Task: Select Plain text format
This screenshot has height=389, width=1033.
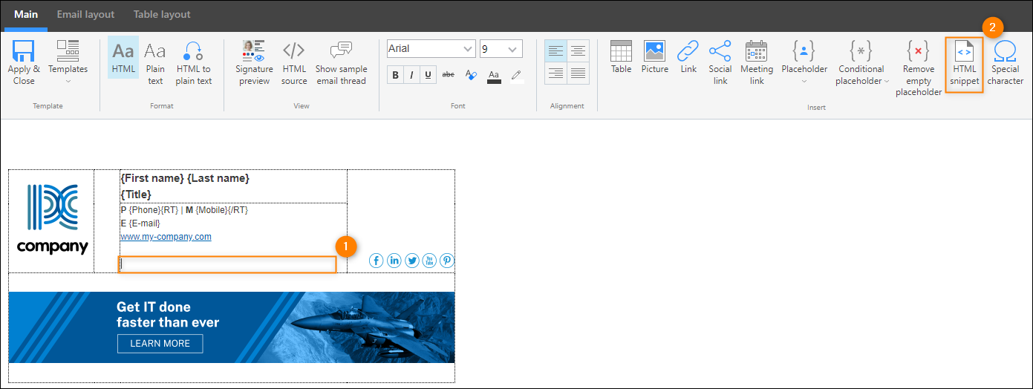Action: [155, 63]
